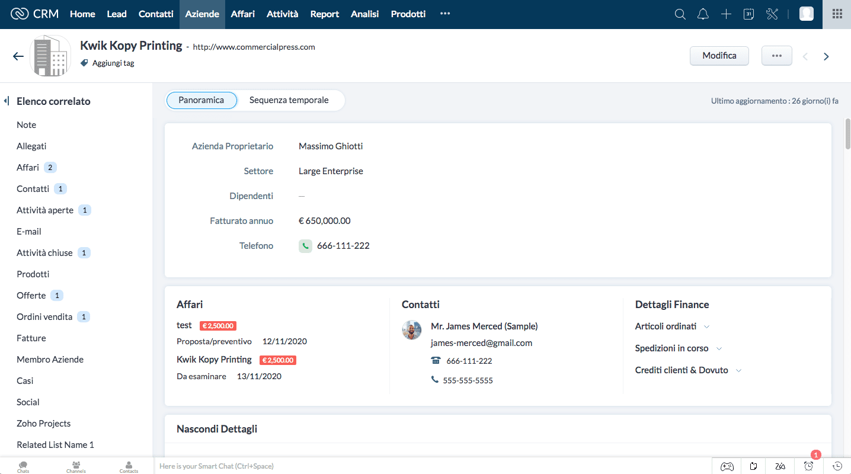Open the test deal link

click(x=184, y=325)
